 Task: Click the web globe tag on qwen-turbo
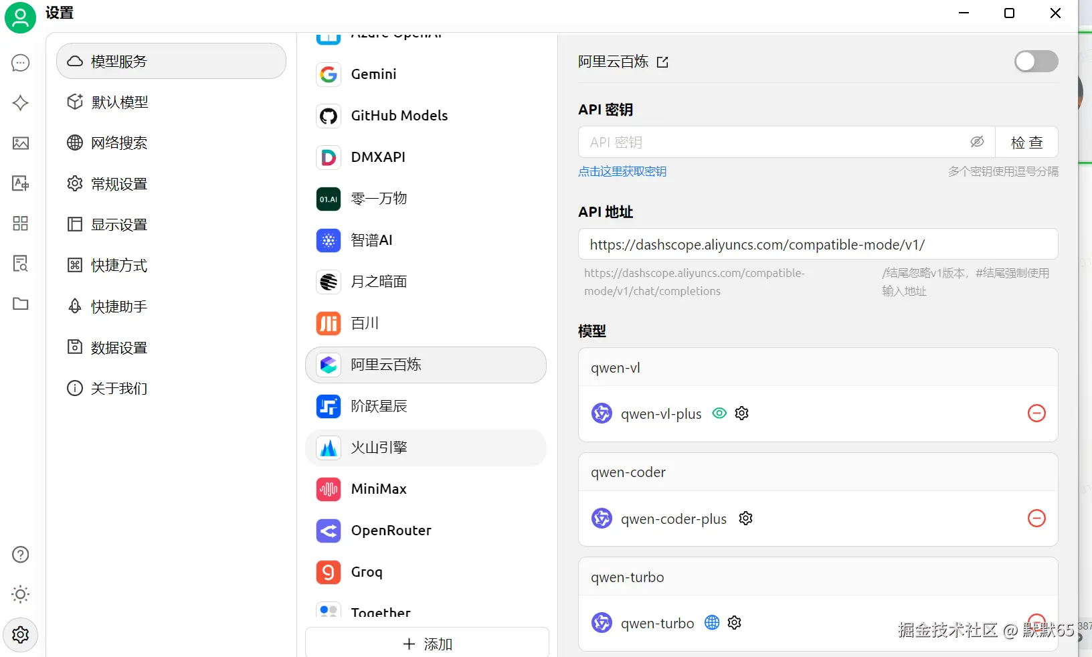pos(712,623)
